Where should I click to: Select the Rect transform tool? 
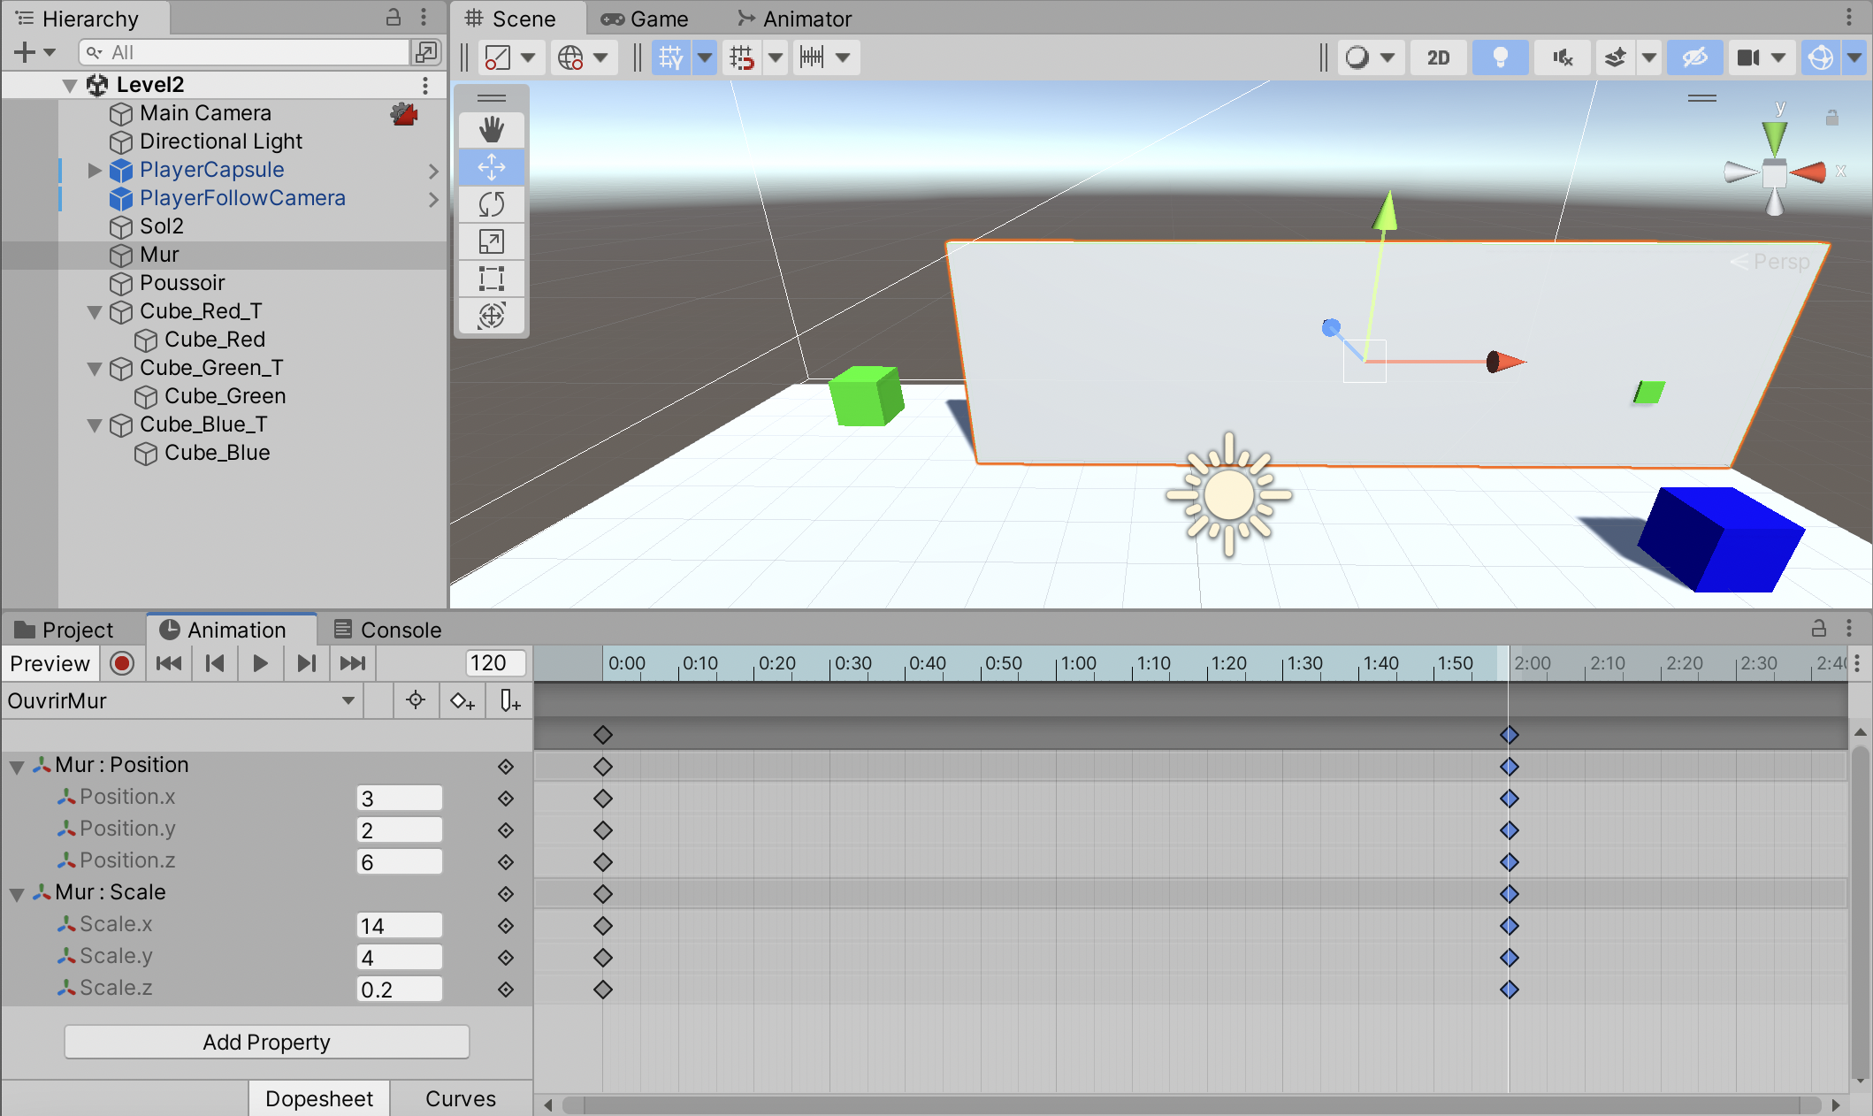492,279
